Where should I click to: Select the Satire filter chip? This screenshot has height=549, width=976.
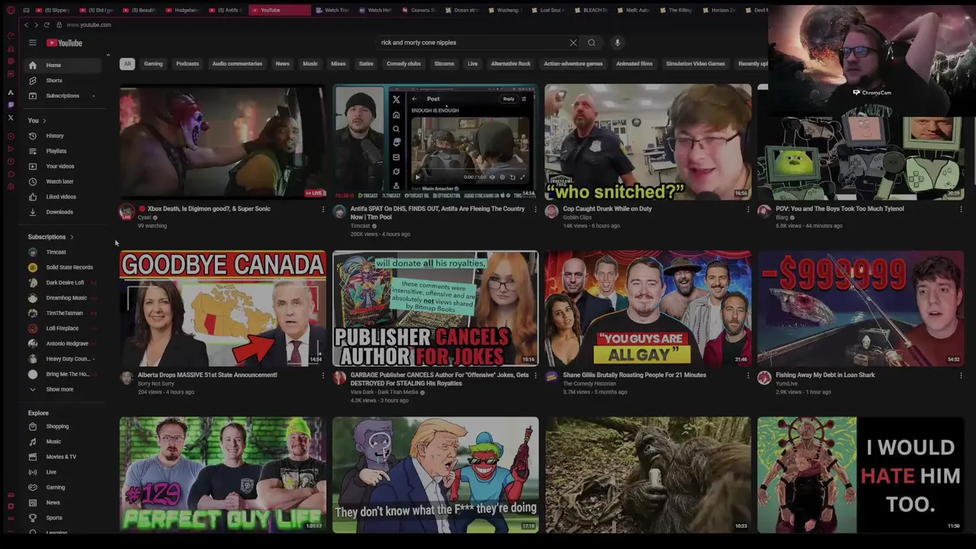366,64
